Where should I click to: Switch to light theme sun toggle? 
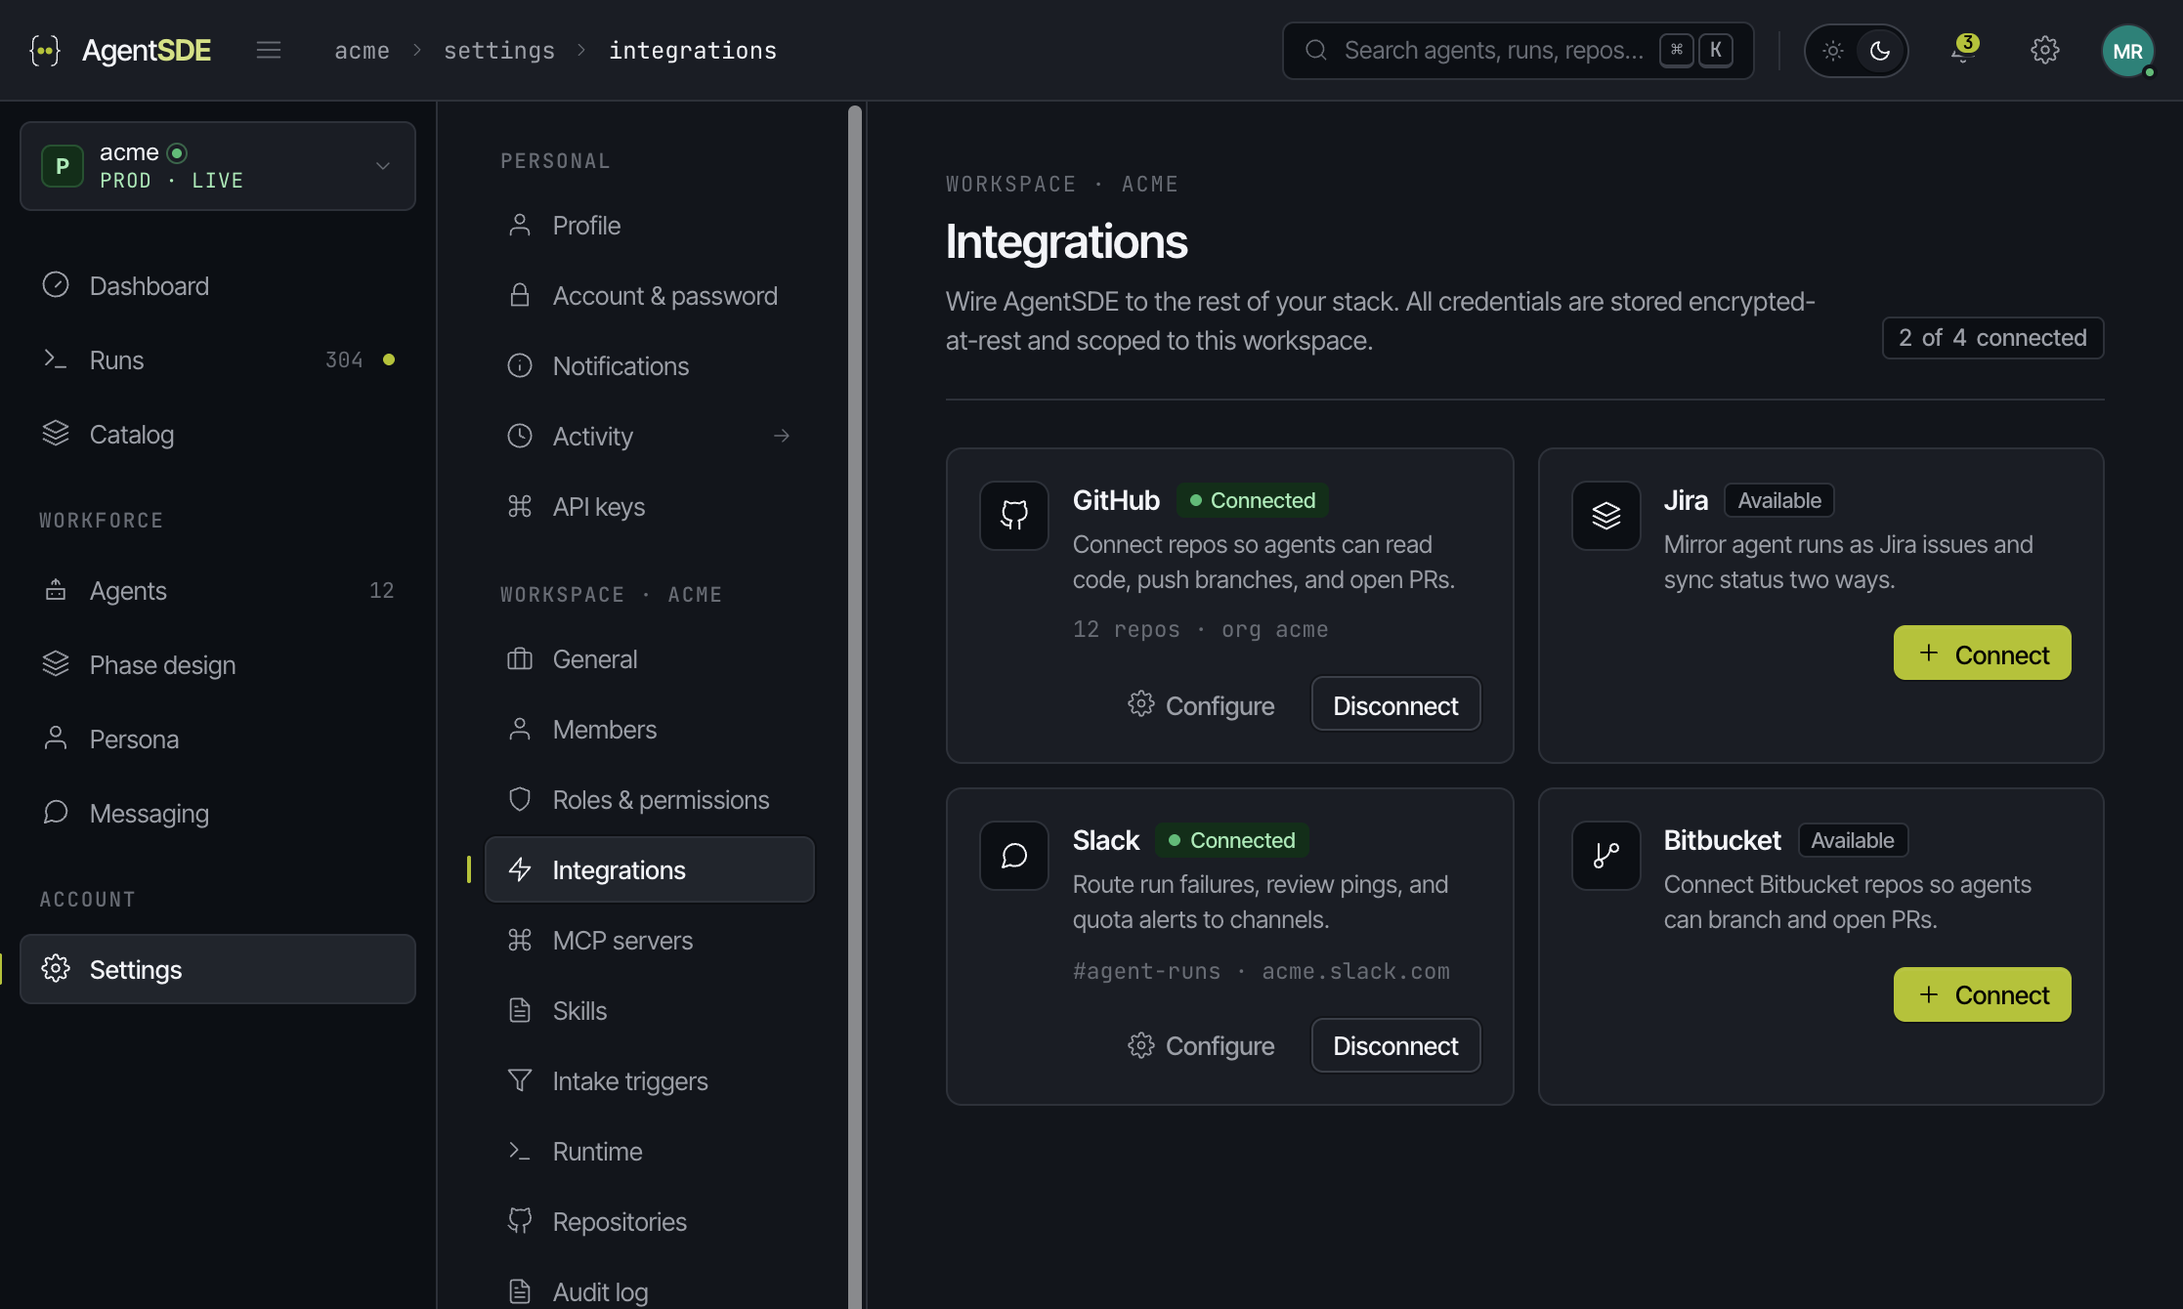point(1833,51)
